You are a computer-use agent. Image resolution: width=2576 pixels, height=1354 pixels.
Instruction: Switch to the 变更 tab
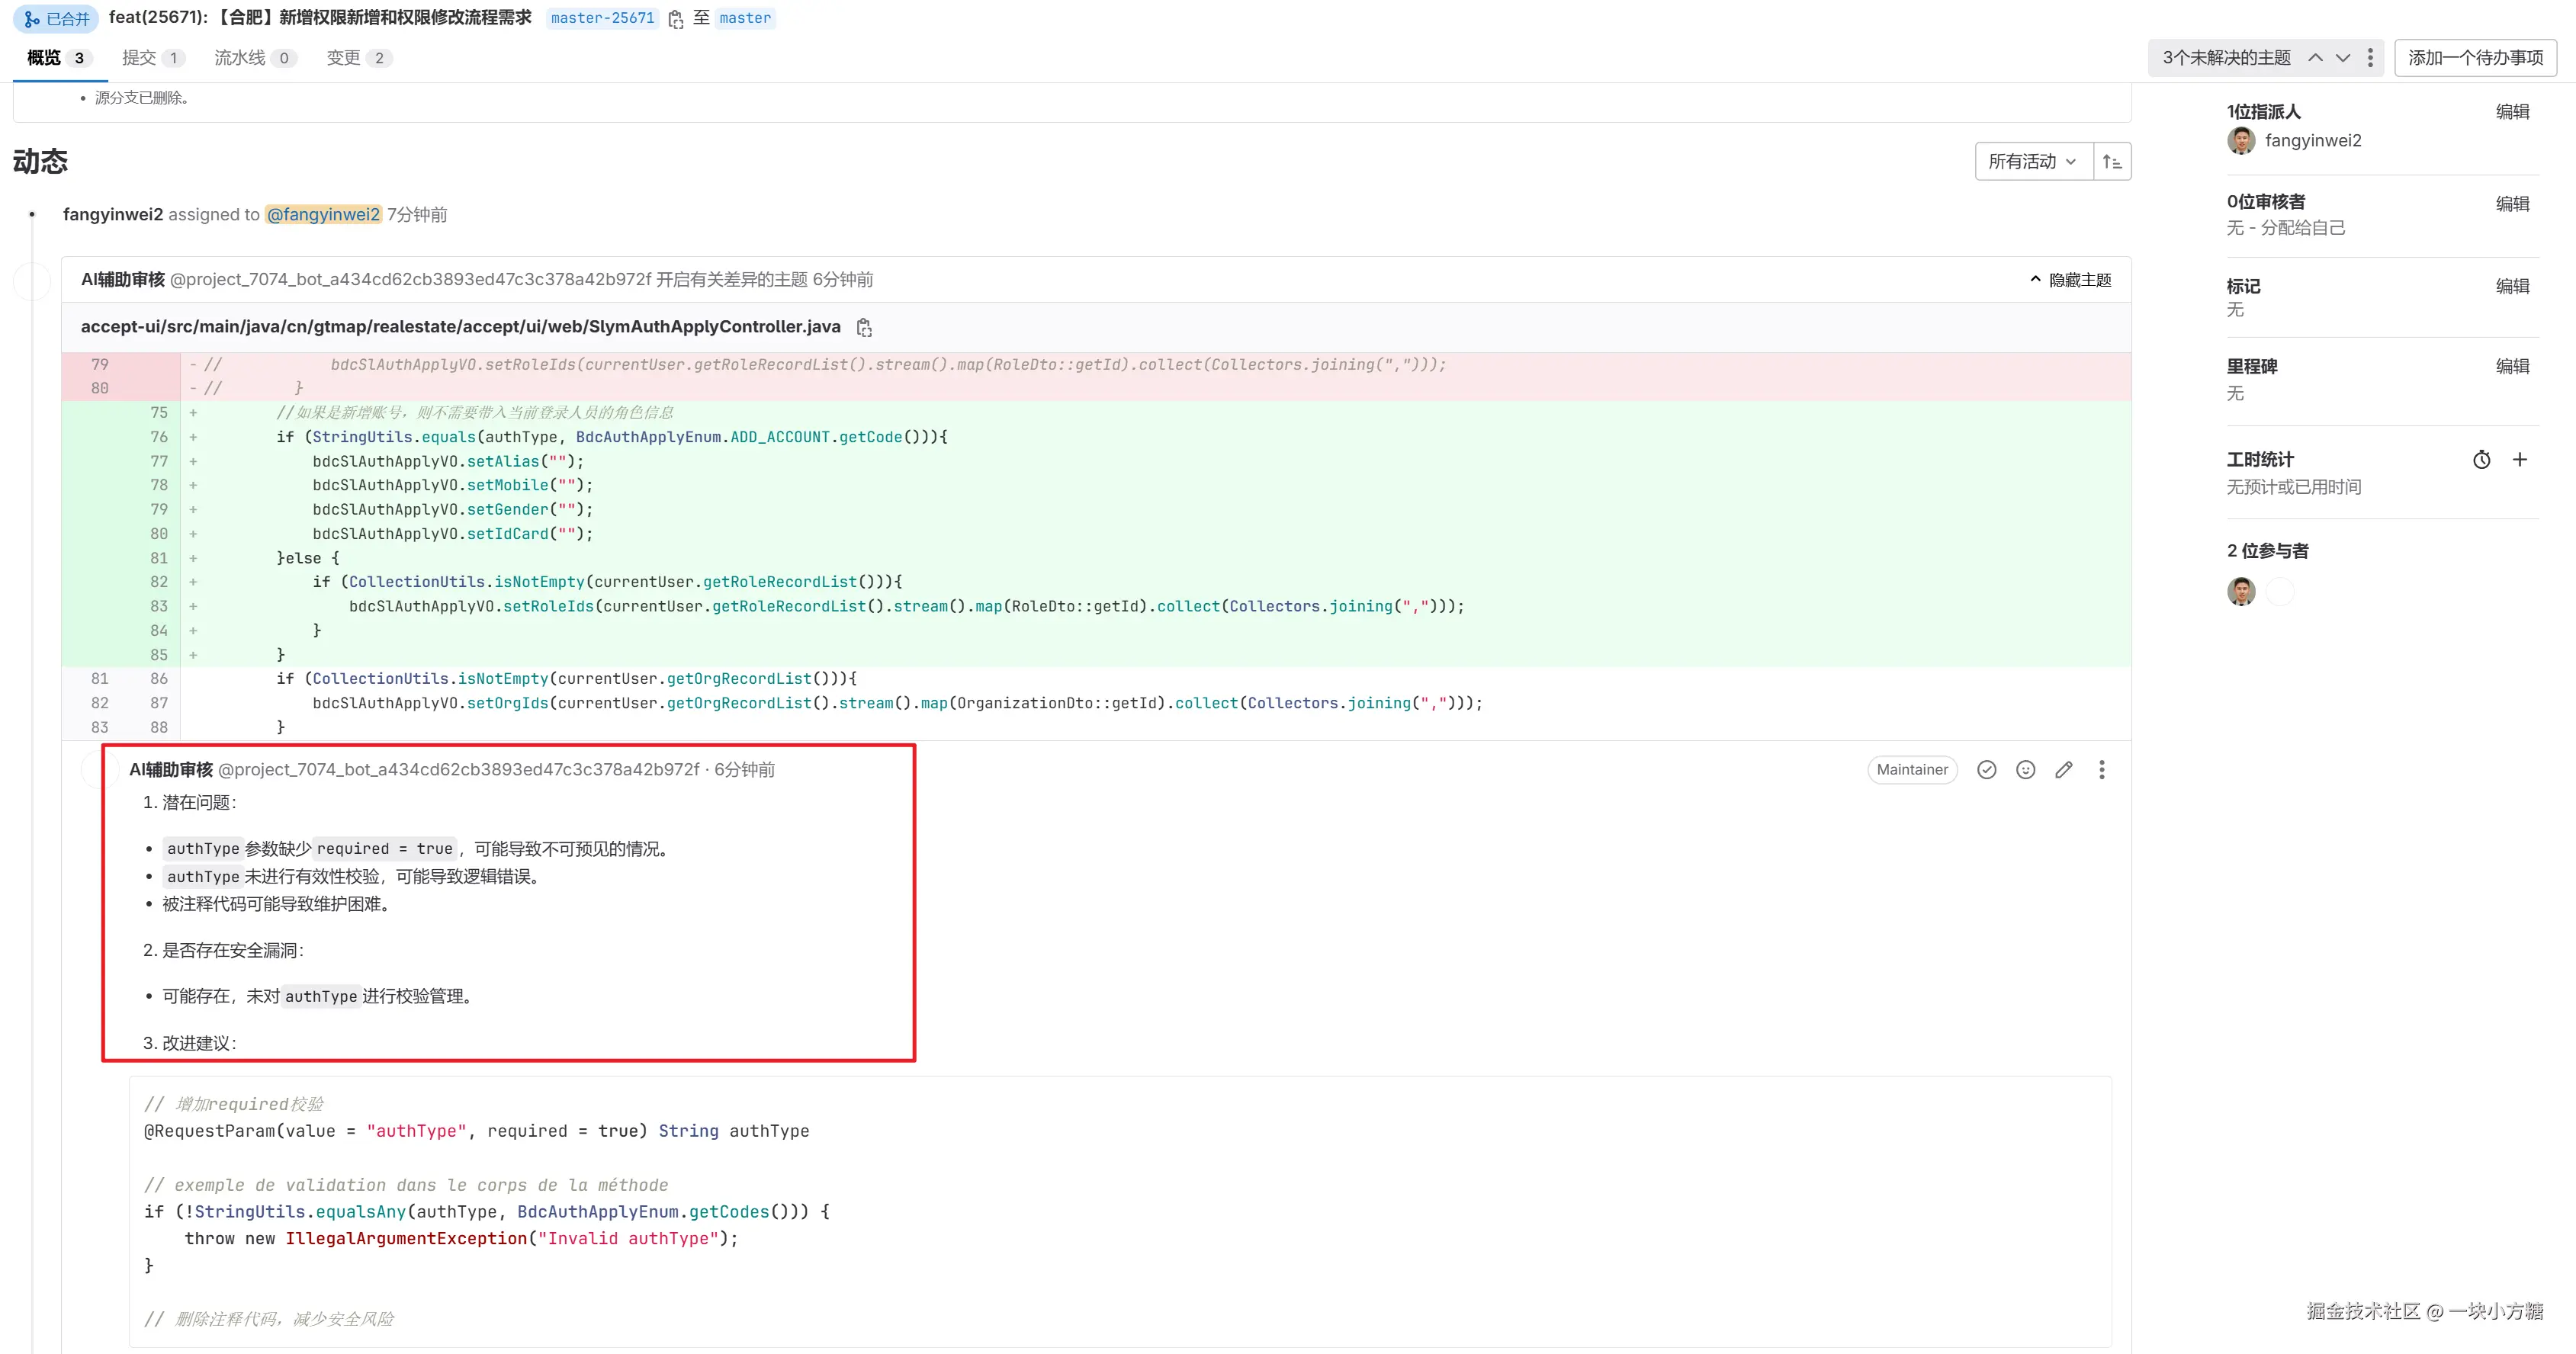tap(357, 58)
